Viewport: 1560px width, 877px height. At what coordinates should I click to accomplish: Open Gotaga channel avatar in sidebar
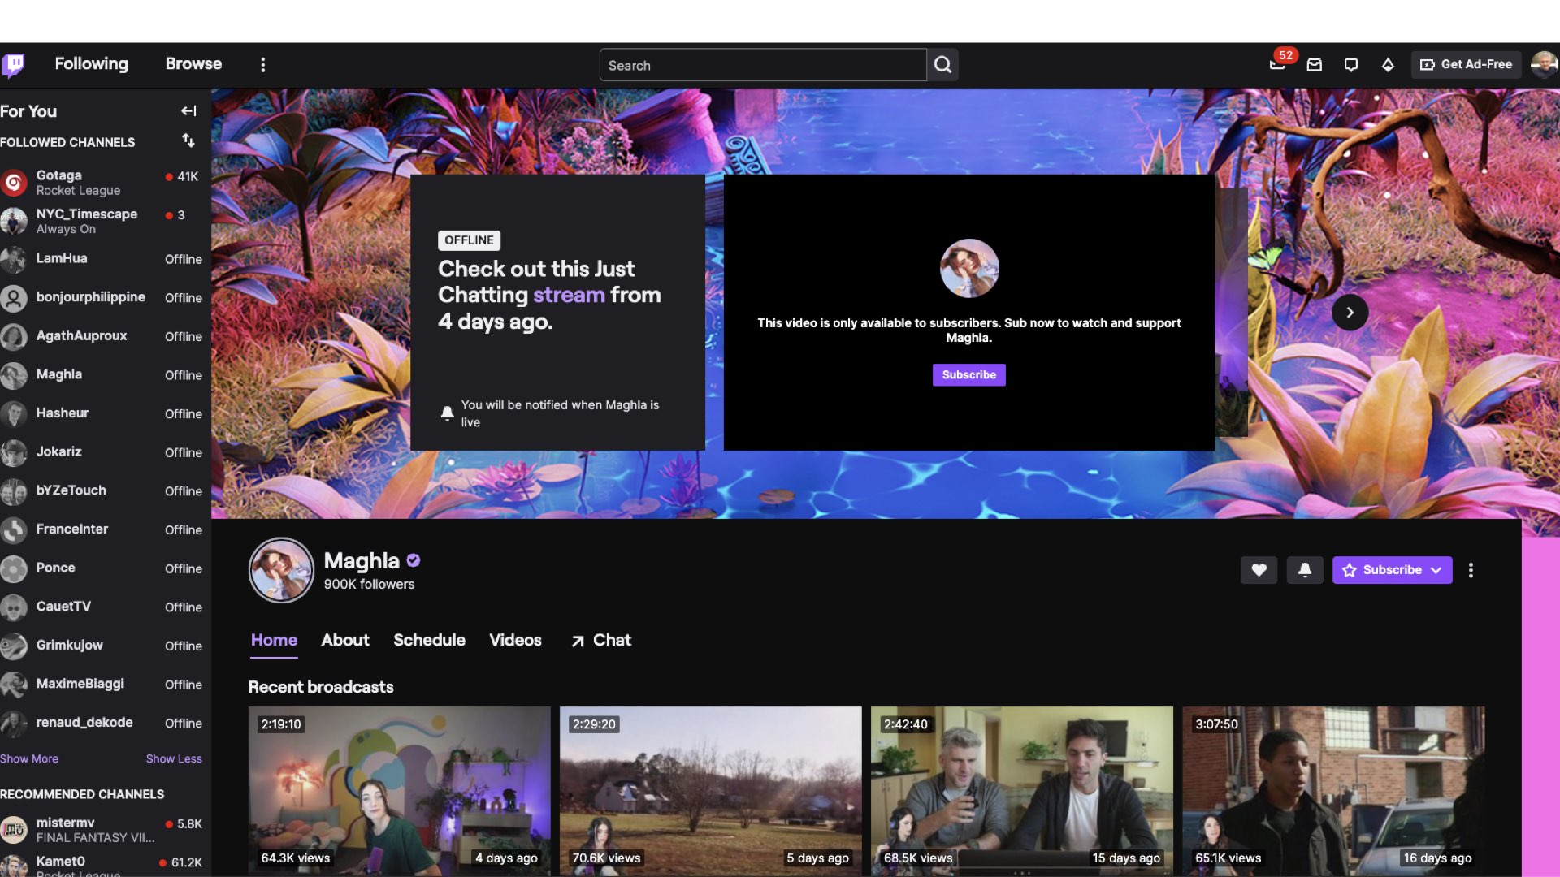pos(14,183)
